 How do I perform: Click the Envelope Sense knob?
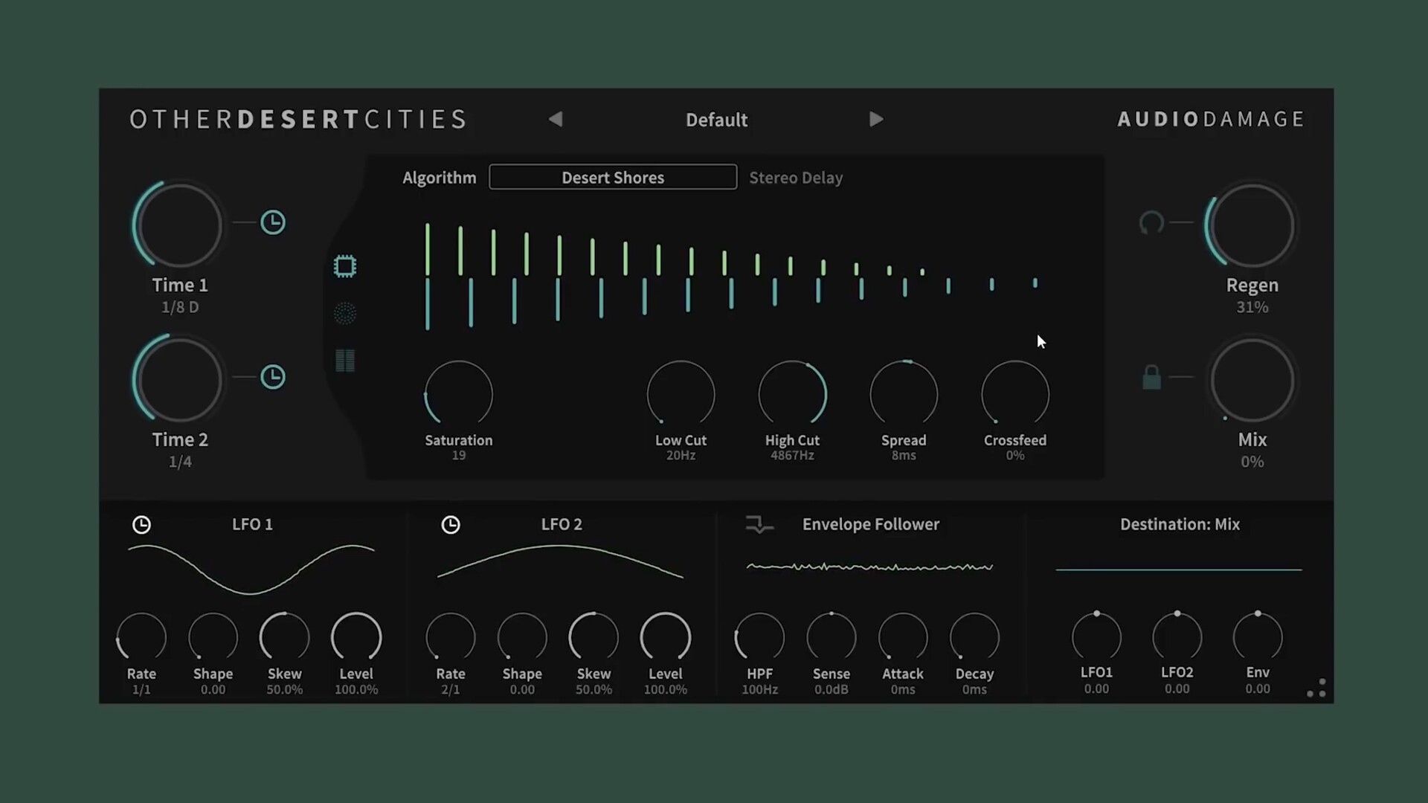tap(832, 637)
